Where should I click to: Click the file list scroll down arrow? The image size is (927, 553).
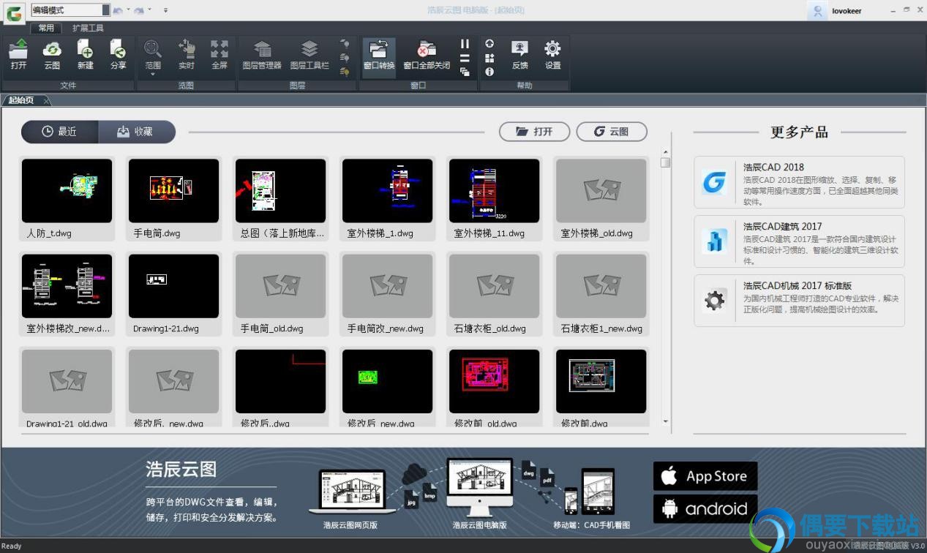coord(665,421)
